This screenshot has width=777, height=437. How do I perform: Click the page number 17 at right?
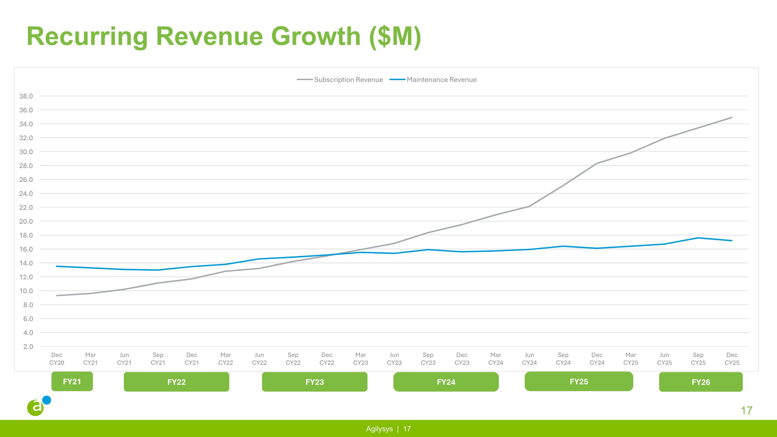coord(746,411)
